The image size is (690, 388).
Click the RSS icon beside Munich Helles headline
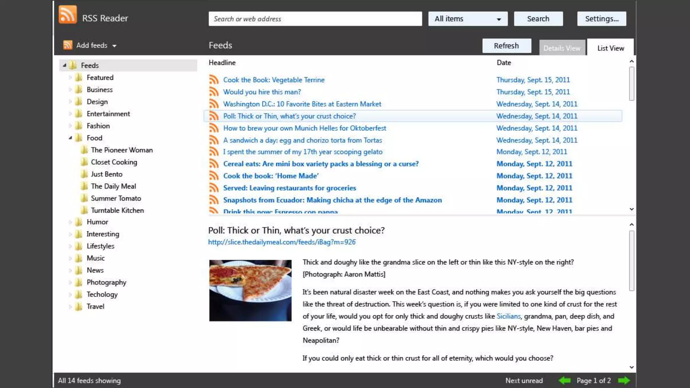tap(214, 128)
